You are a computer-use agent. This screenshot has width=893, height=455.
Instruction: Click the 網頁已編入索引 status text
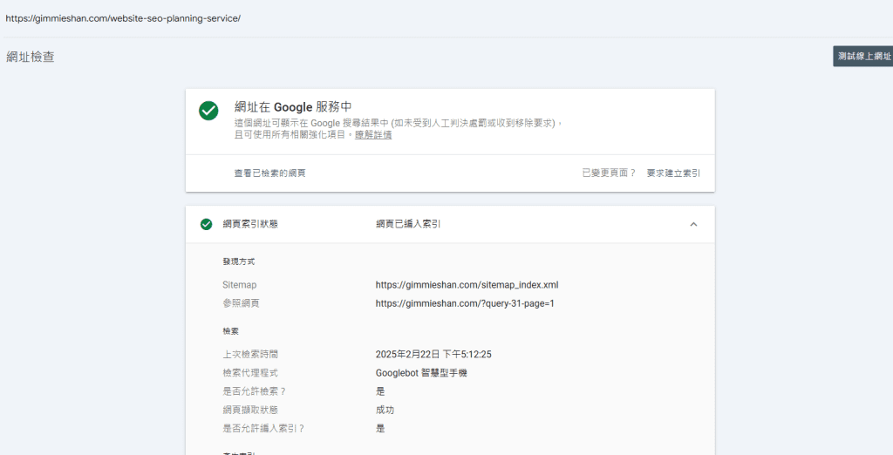(408, 224)
